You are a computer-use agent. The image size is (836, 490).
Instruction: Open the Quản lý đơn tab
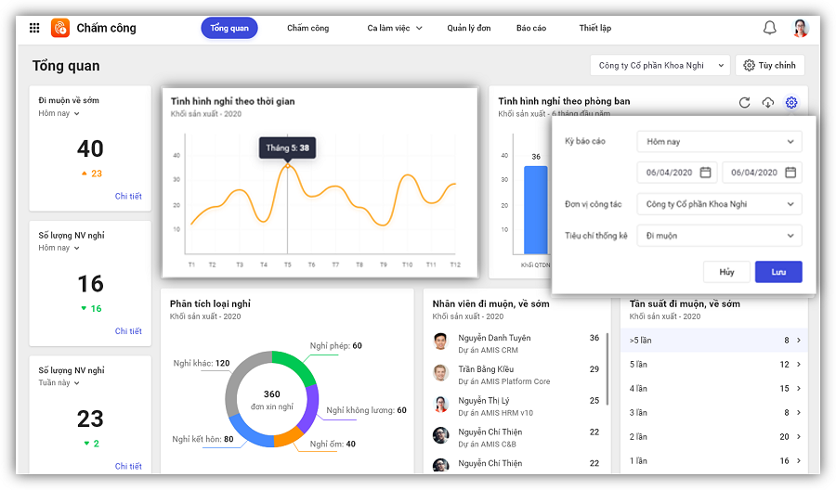[469, 28]
